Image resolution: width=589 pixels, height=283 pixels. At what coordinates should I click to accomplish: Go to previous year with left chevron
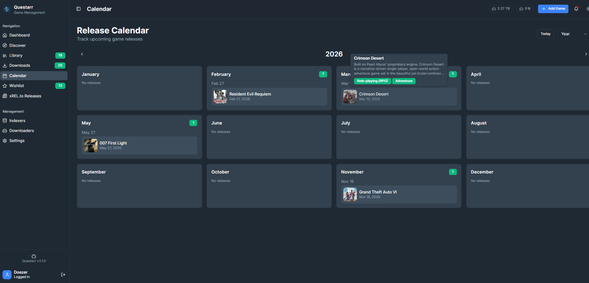click(82, 54)
